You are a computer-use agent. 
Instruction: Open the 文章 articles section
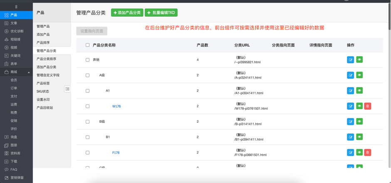16,23
